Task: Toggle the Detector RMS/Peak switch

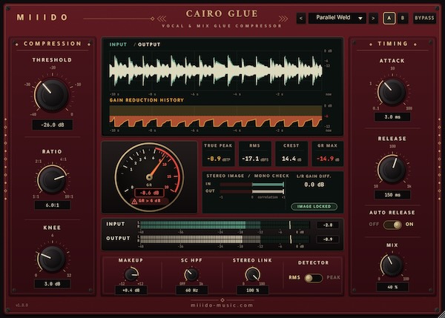Action: pyautogui.click(x=313, y=278)
